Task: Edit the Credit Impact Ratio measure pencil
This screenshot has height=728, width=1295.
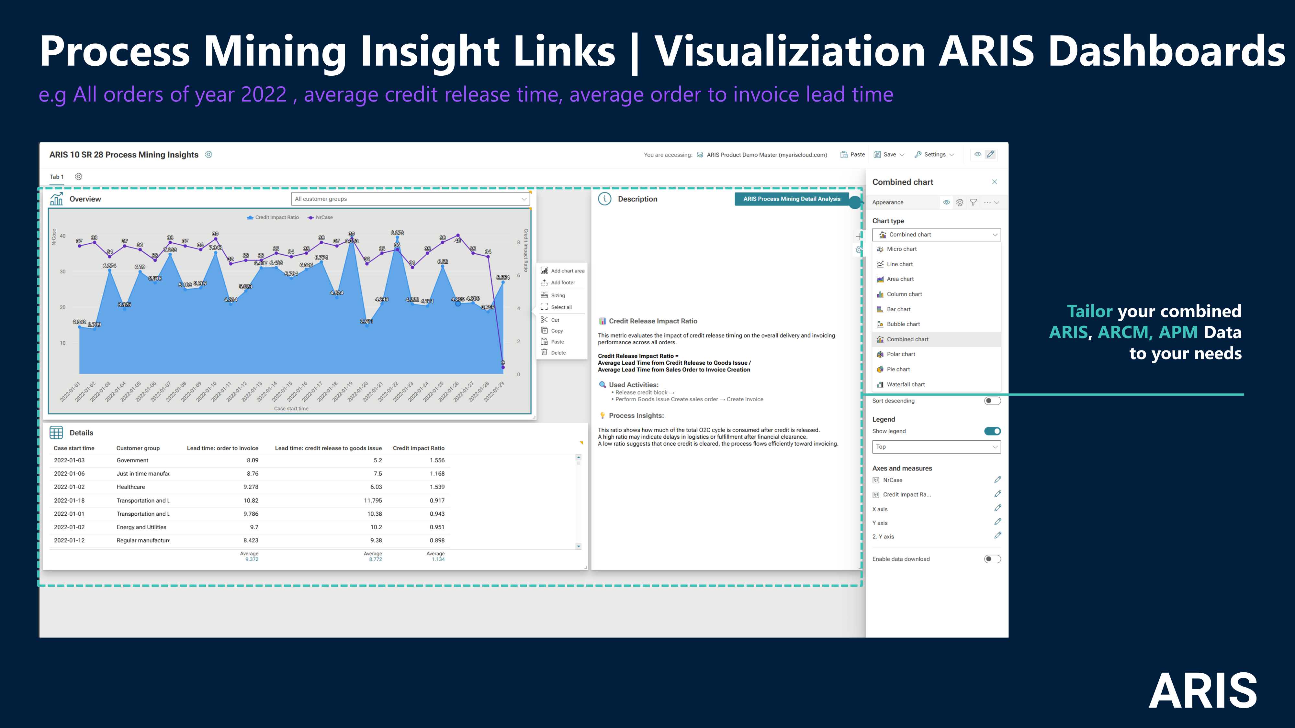Action: point(997,494)
